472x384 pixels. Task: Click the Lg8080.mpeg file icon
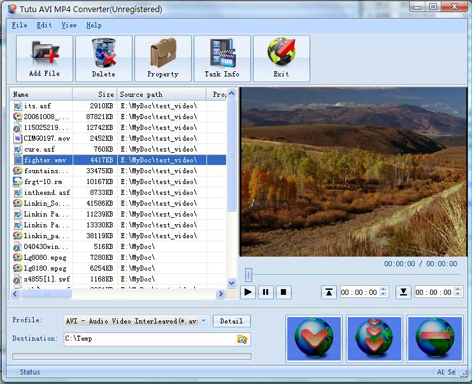(18, 258)
